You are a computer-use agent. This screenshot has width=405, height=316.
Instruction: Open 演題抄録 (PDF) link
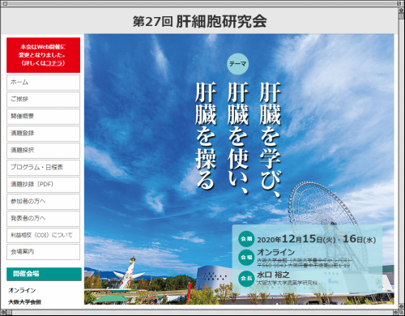tap(43, 185)
